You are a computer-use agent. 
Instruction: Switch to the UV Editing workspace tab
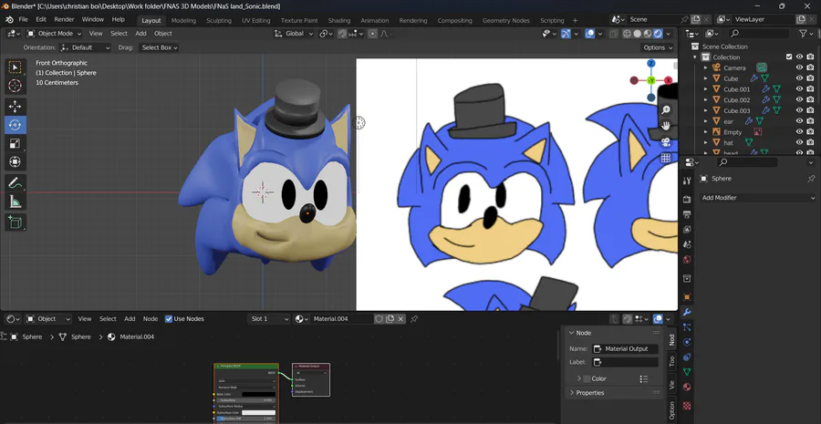coord(256,20)
